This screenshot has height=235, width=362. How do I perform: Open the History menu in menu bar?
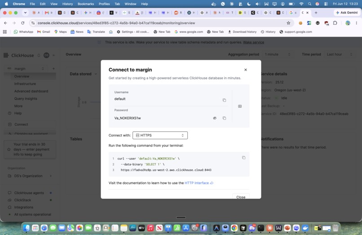[67, 4]
